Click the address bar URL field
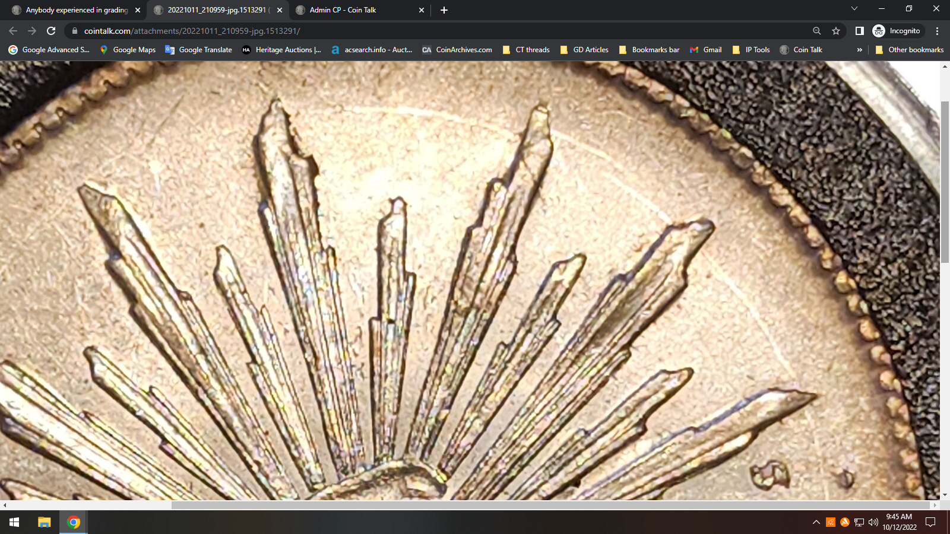The width and height of the screenshot is (950, 534). tap(439, 31)
